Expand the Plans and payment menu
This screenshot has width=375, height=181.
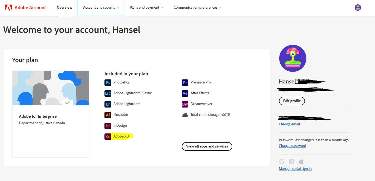pos(146,8)
